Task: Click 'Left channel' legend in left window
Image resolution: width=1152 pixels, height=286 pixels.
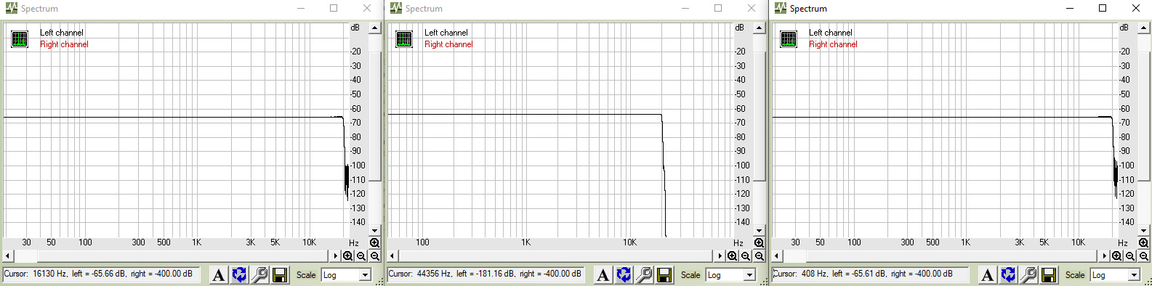Action: pyautogui.click(x=62, y=33)
